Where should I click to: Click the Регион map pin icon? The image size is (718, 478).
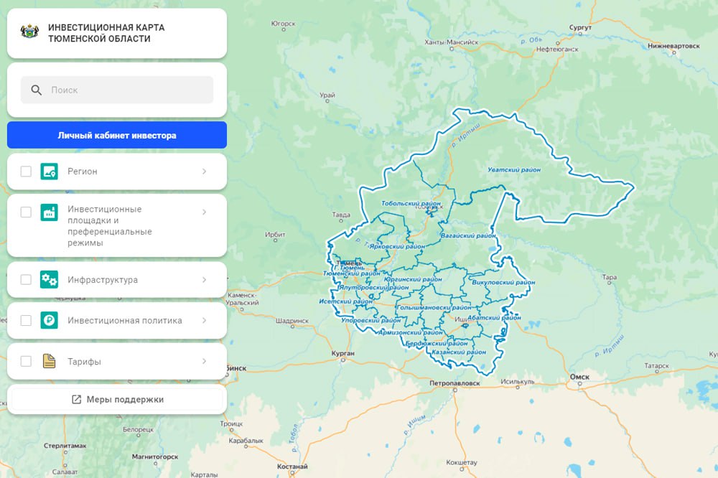(49, 172)
